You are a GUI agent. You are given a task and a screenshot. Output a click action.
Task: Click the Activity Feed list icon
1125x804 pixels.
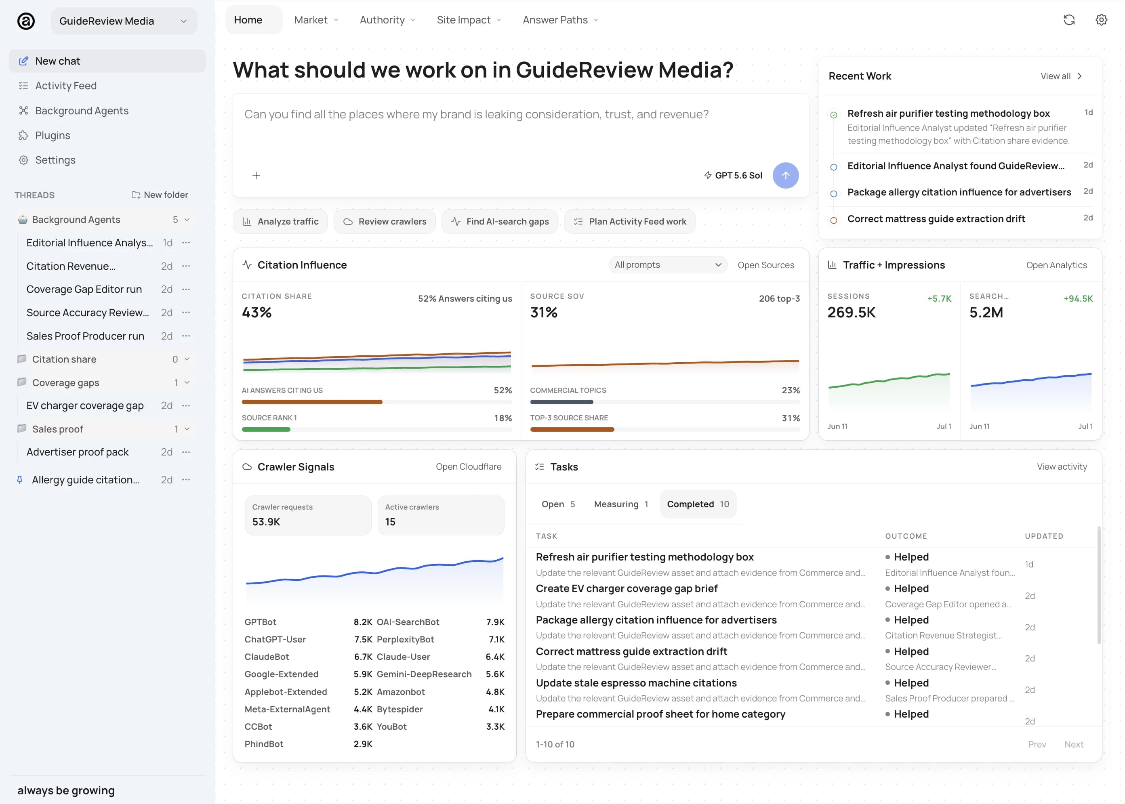pos(23,86)
